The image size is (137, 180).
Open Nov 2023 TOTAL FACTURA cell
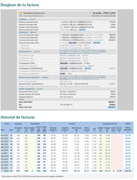coord(128,165)
